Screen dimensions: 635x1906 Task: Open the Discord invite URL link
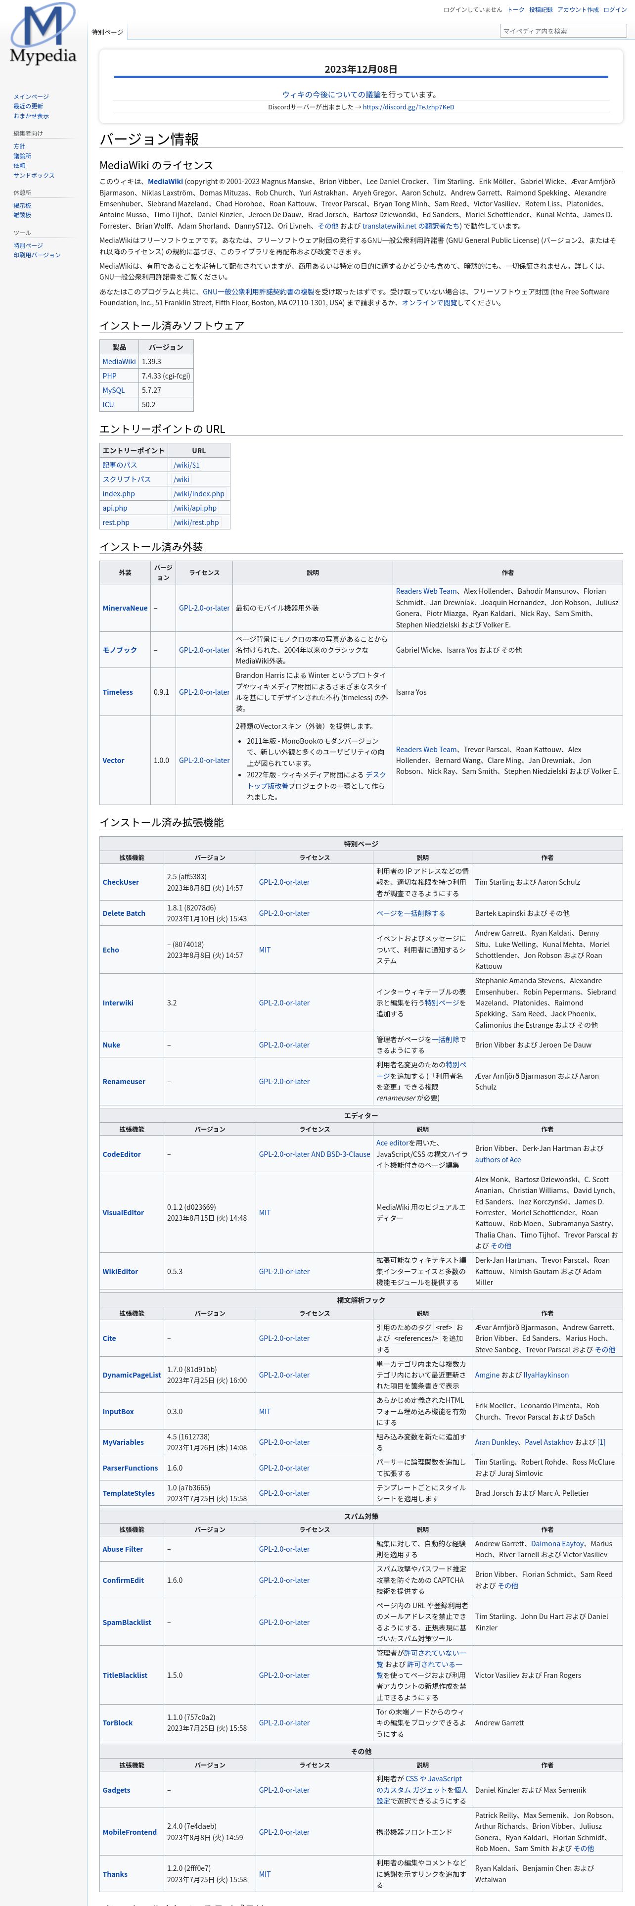(x=408, y=107)
